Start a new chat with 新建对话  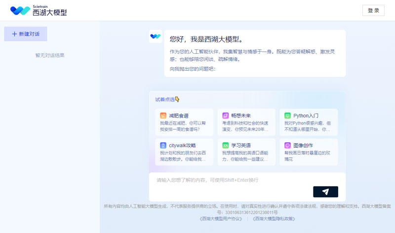click(x=26, y=34)
